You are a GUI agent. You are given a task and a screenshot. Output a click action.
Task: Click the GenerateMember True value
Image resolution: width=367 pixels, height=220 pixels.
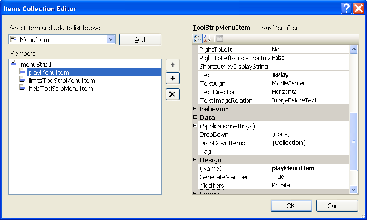click(310, 177)
